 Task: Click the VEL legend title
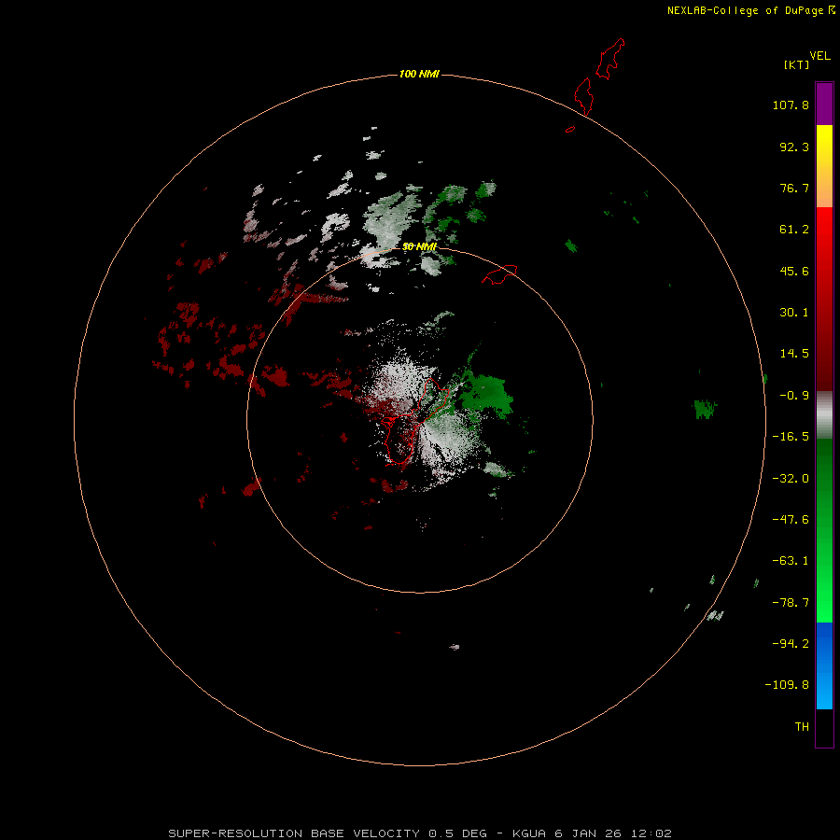pos(820,56)
